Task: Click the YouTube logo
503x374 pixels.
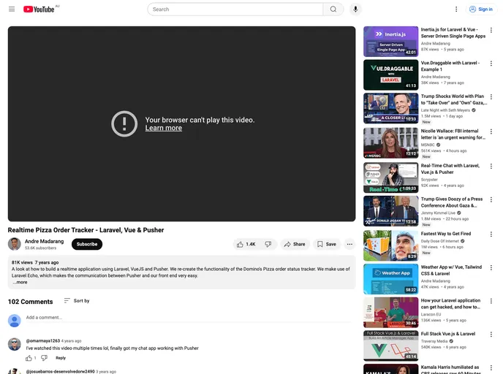Action: tap(39, 9)
